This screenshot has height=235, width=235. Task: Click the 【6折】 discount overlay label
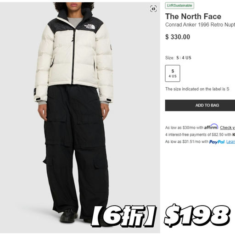pos(123,216)
